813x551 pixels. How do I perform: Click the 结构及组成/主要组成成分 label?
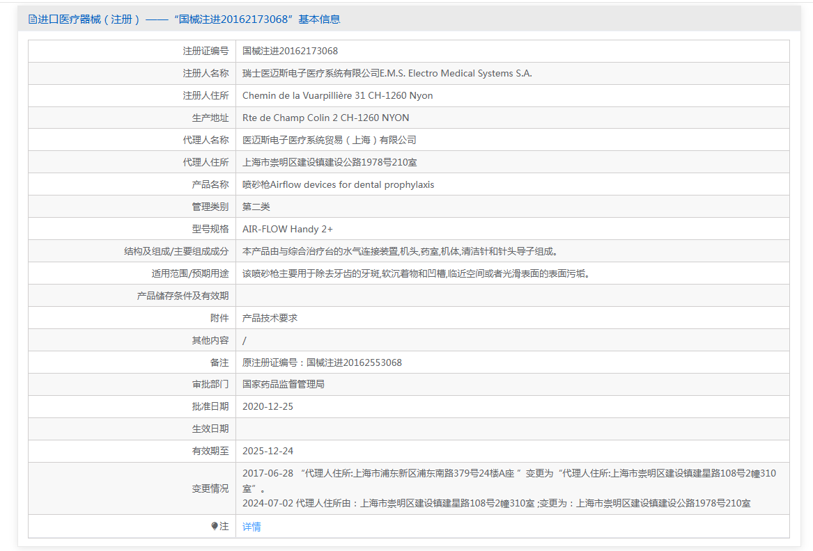(176, 251)
